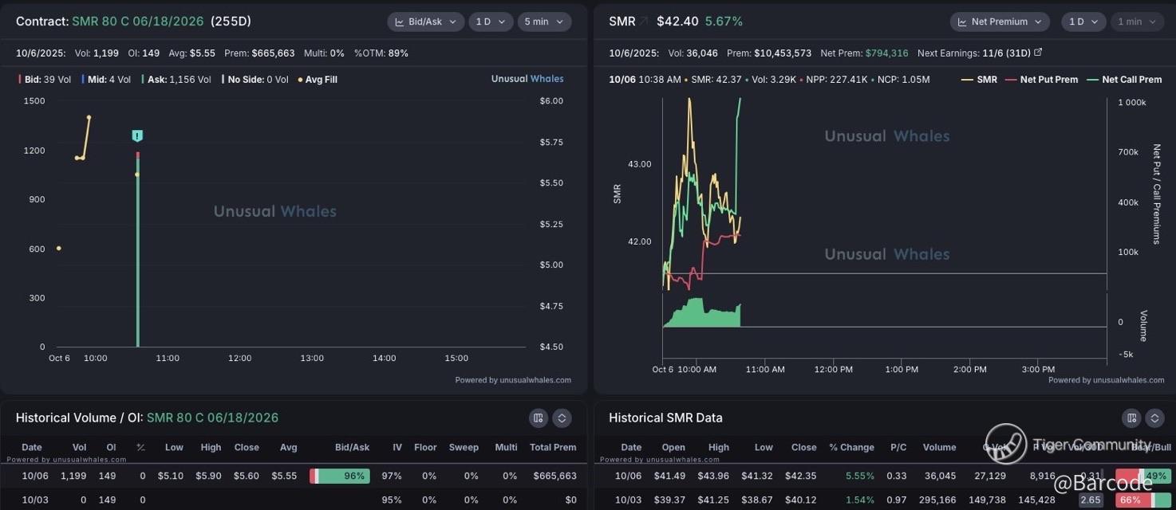
Task: Click expand/collapse icon on Historical SMR Data panel
Action: pyautogui.click(x=1154, y=418)
